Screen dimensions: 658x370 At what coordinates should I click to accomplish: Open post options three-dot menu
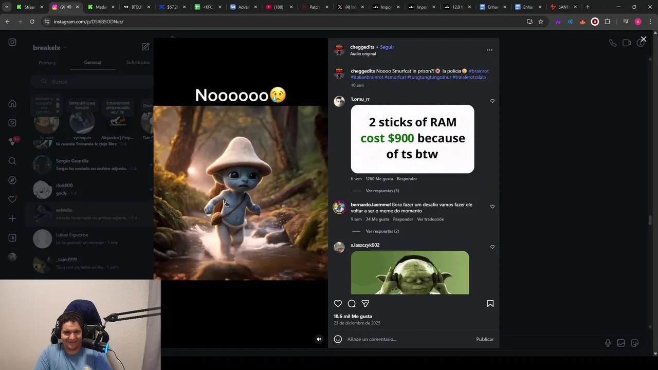(x=489, y=50)
